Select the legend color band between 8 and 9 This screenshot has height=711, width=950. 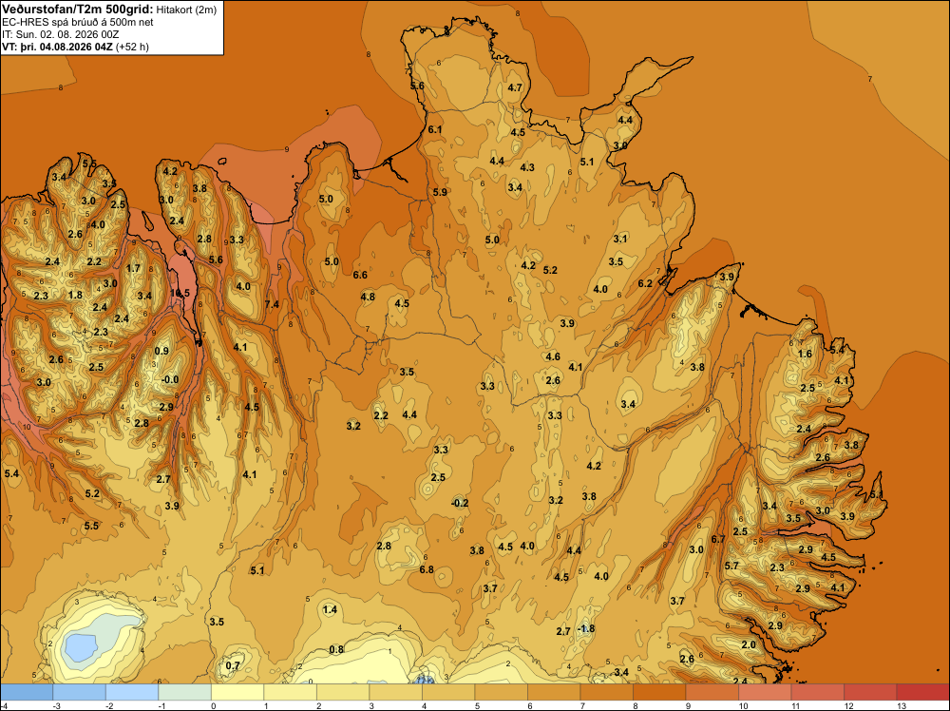[x=659, y=692]
